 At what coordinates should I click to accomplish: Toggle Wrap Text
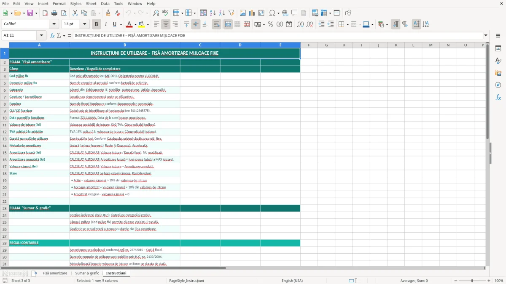tap(216, 24)
